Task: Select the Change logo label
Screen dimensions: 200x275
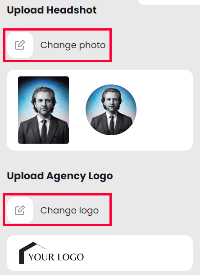Action: point(69,210)
